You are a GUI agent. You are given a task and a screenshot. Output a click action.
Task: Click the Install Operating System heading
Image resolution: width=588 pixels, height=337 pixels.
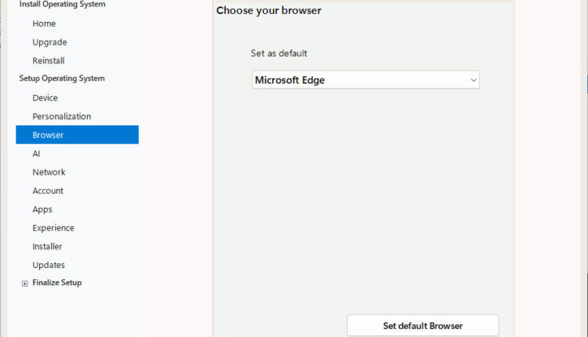[62, 5]
